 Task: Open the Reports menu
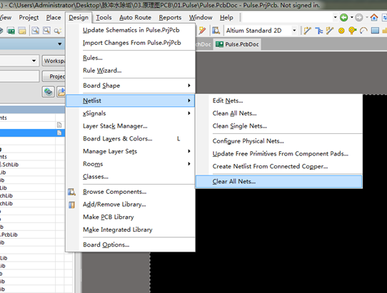click(x=170, y=18)
